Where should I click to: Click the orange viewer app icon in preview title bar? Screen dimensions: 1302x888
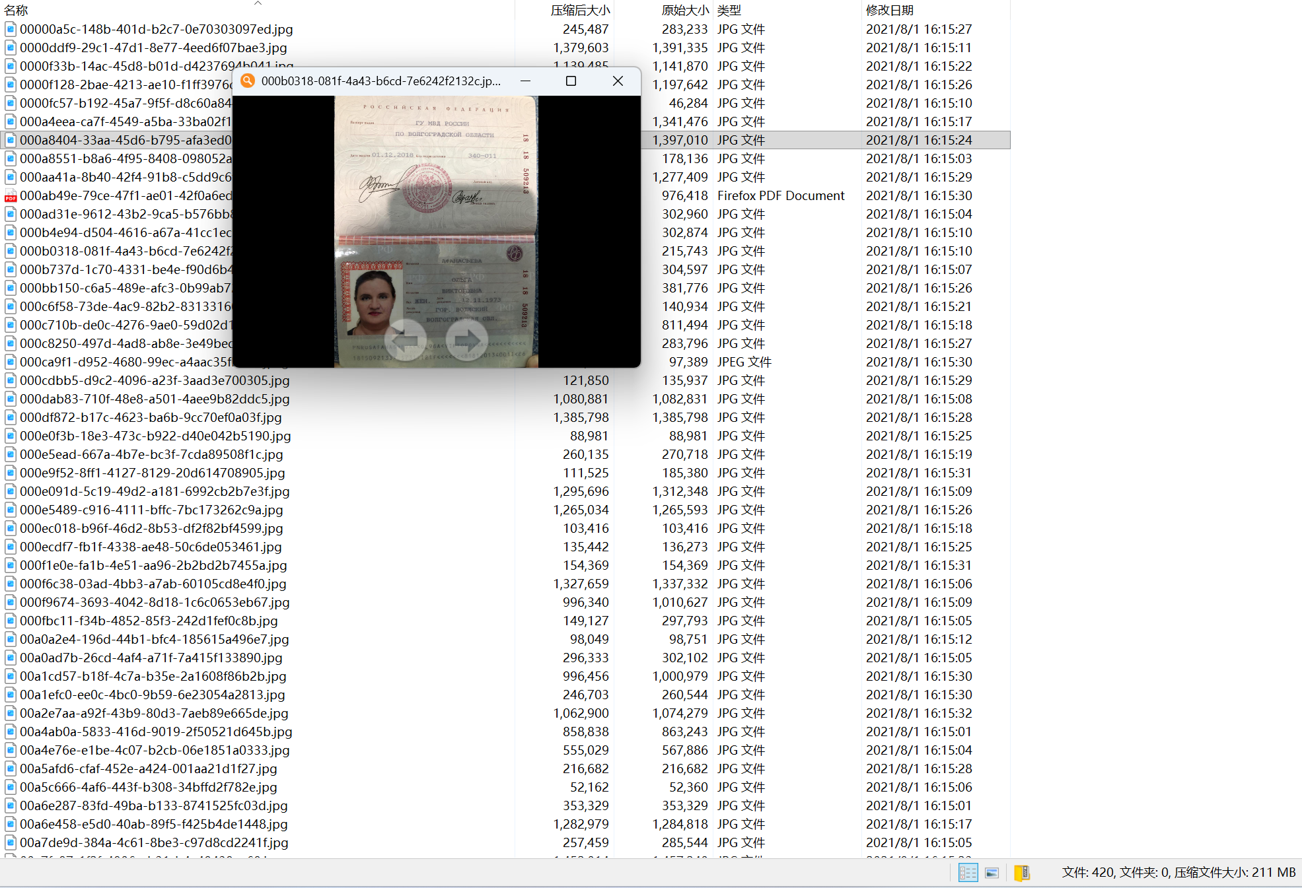[248, 81]
